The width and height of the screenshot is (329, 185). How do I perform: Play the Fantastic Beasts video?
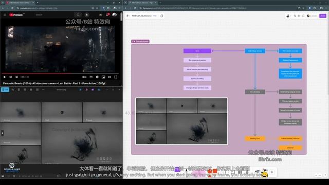pos(5,77)
